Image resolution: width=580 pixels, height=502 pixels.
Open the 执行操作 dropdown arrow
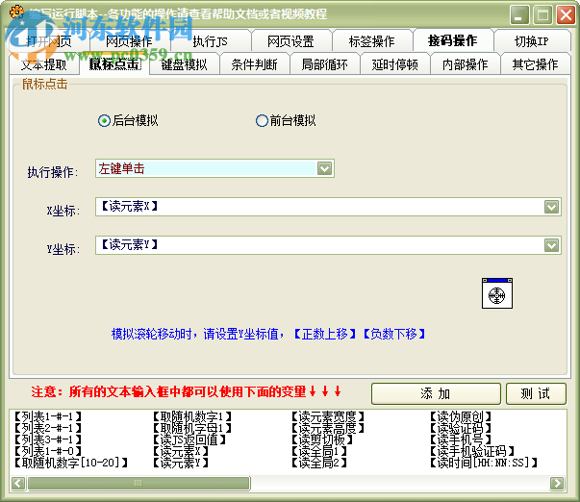tap(325, 168)
